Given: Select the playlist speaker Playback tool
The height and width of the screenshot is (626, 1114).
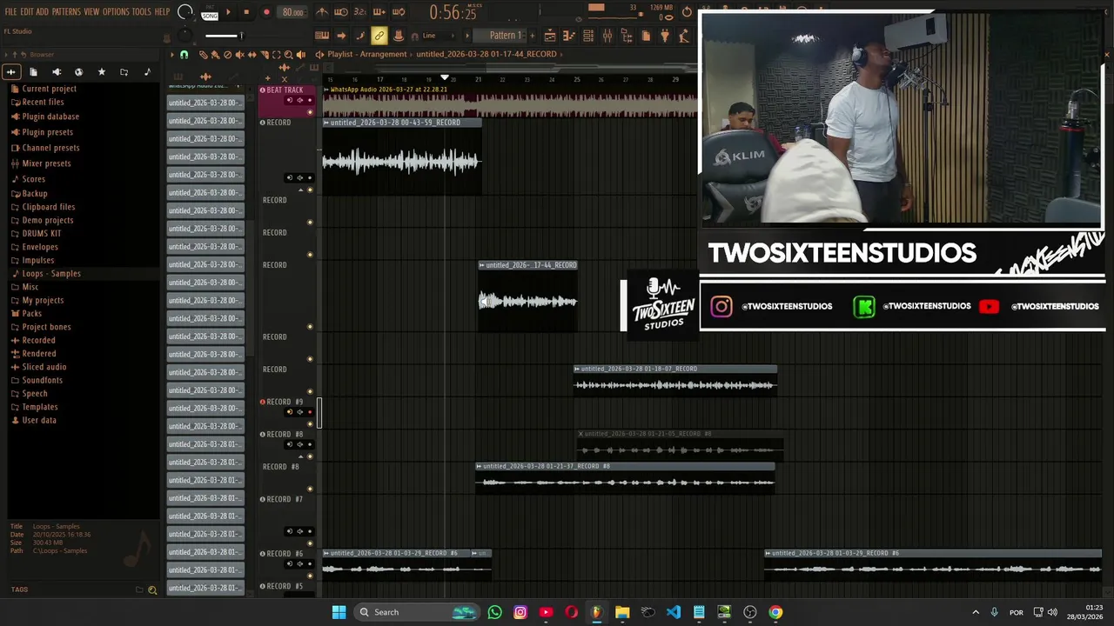Looking at the screenshot, I should click(300, 54).
